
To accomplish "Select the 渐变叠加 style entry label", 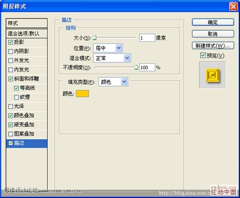I will click(x=24, y=125).
